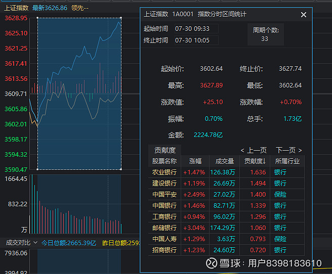Click the 起始价 value 3602.64

[212, 69]
